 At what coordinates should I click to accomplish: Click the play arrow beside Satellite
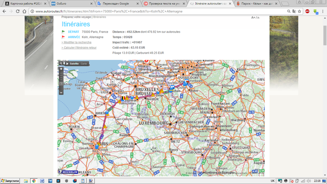pos(67,63)
